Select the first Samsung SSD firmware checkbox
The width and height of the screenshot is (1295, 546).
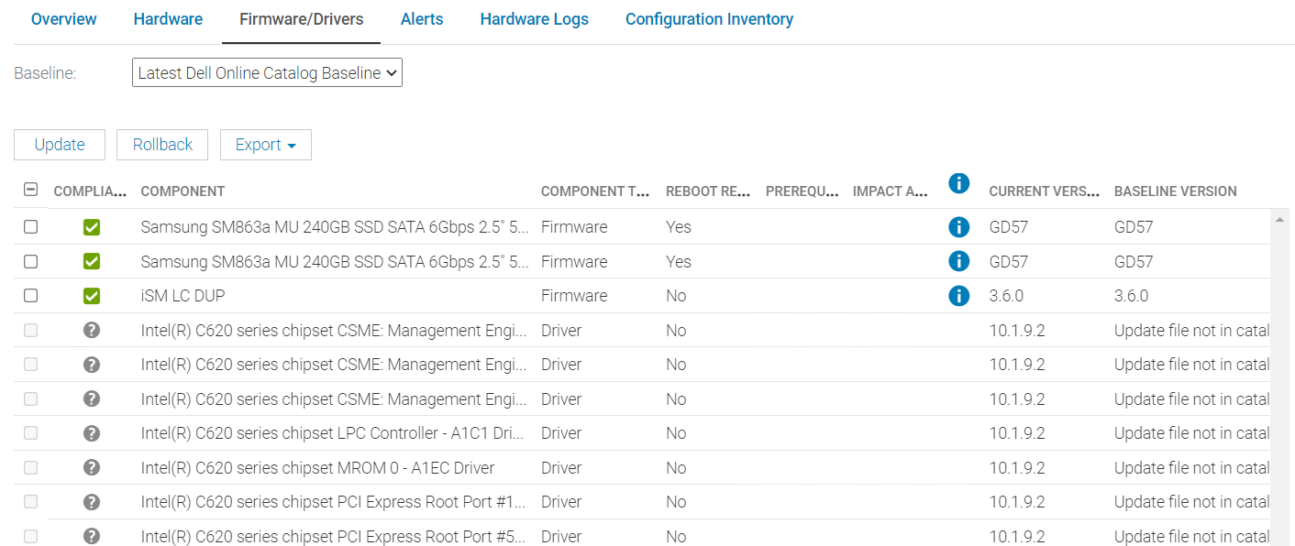click(30, 226)
